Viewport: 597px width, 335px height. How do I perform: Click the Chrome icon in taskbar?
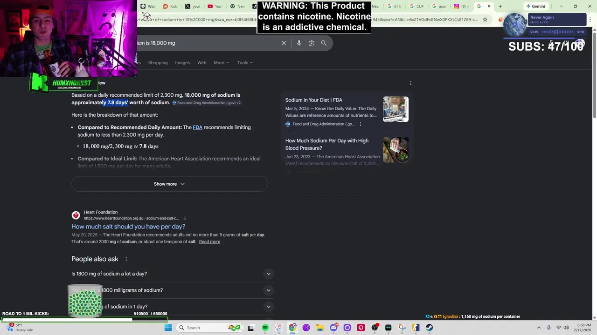point(292,328)
